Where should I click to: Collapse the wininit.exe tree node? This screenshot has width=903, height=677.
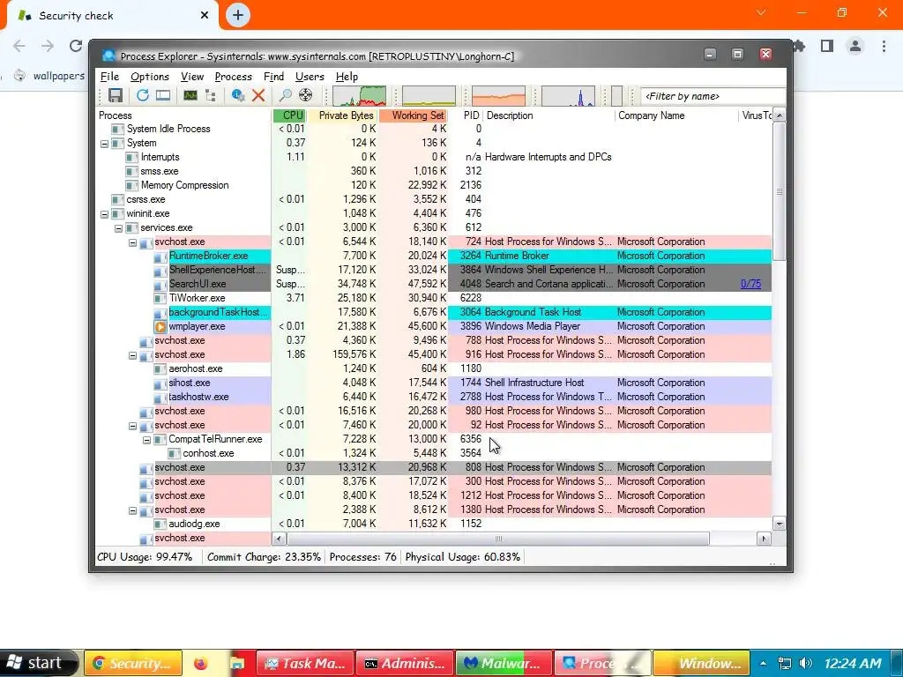[104, 214]
